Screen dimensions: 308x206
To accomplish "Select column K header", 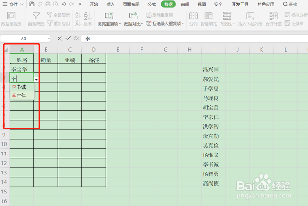I will 261,50.
